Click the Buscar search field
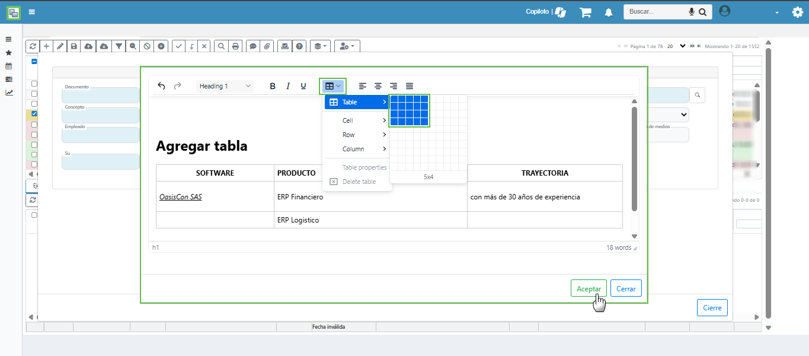 (x=655, y=12)
